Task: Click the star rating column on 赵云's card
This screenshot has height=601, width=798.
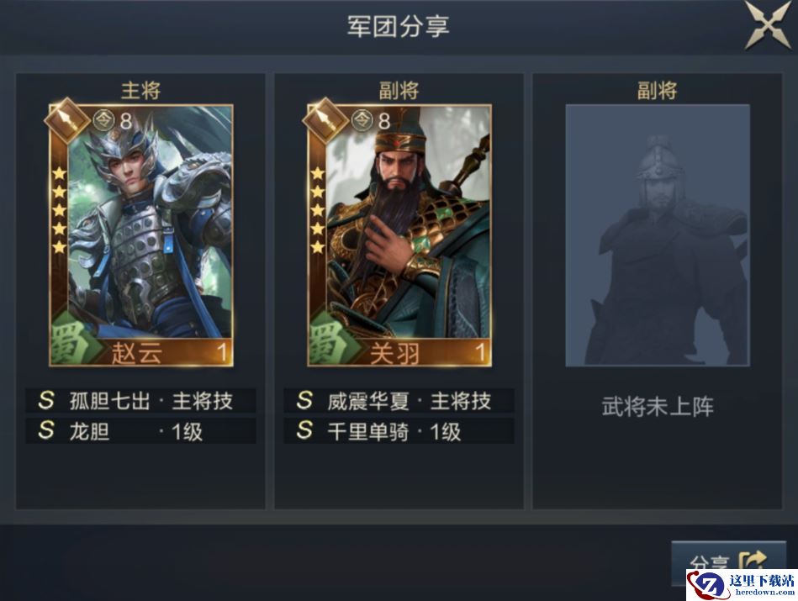Action: pyautogui.click(x=60, y=211)
